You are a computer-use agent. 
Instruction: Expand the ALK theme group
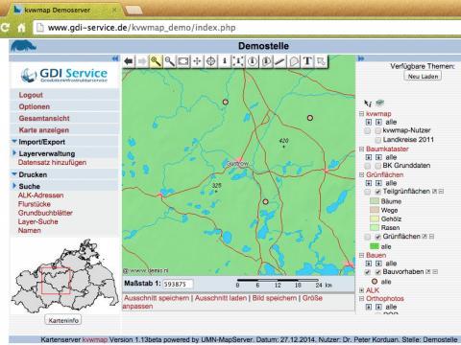[362, 290]
